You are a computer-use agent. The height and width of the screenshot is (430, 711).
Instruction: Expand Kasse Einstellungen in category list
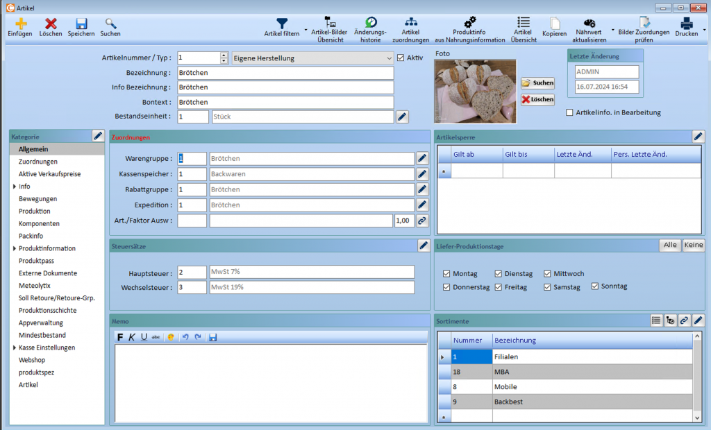(15, 347)
